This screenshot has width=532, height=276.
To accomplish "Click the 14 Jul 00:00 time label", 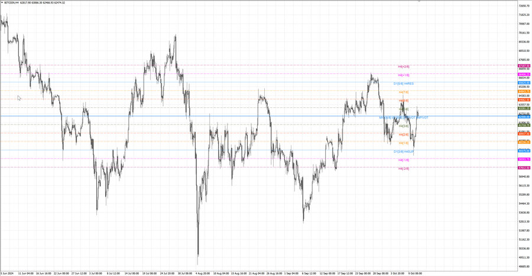I will tap(132, 273).
